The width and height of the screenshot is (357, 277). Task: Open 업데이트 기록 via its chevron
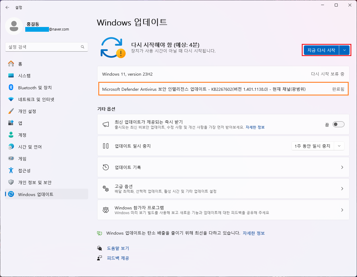tap(342, 167)
